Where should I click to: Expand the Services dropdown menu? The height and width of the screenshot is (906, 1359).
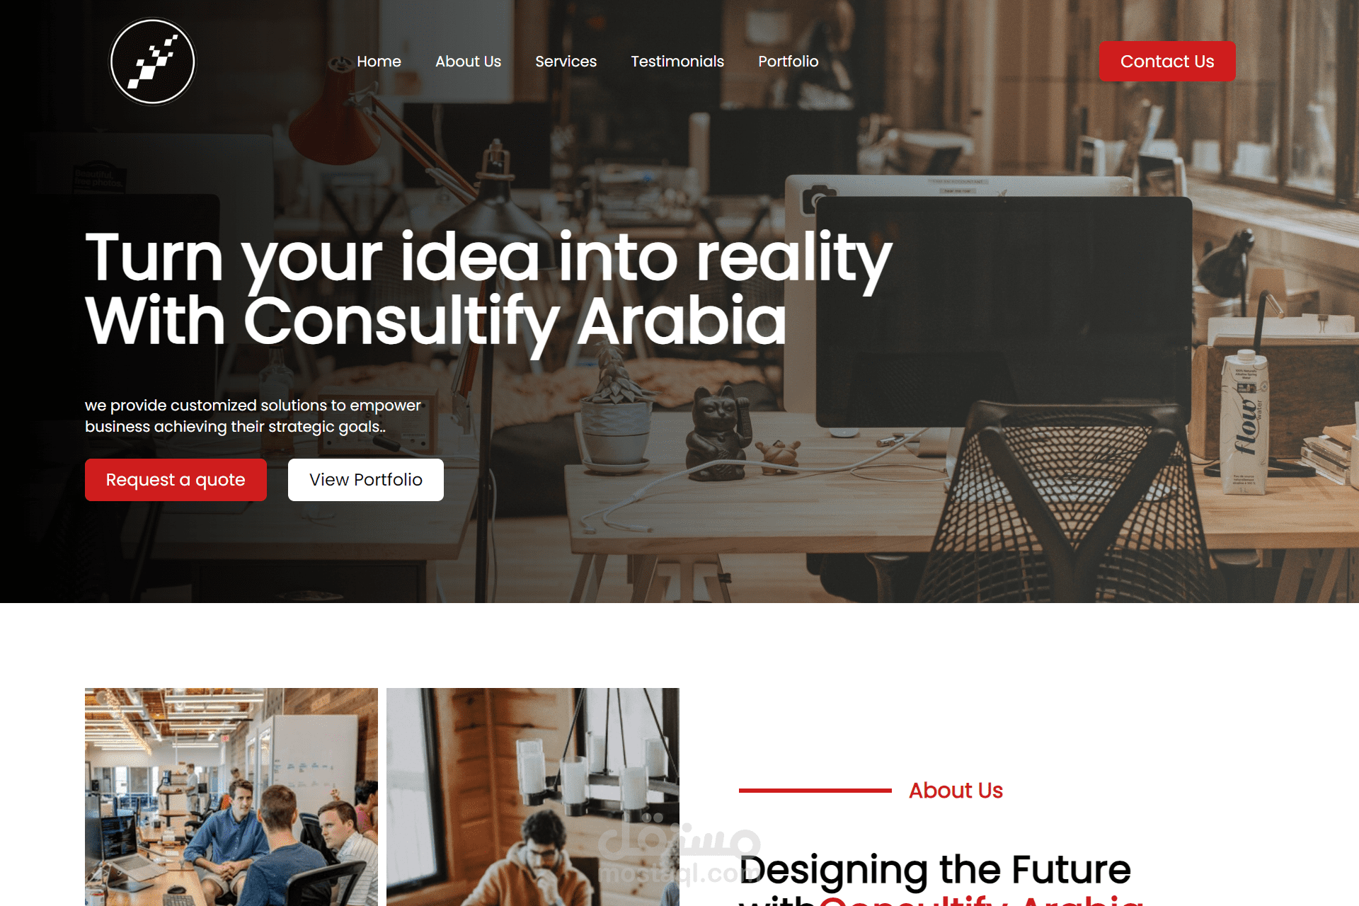[564, 62]
